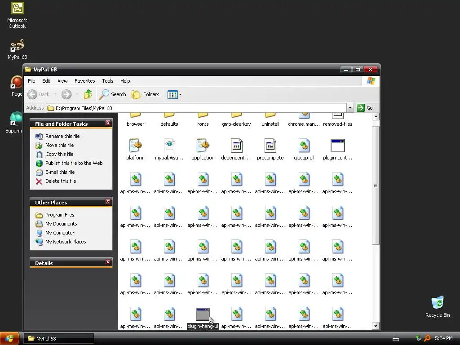Click the magnifier tray icon
The height and width of the screenshot is (345, 460).
point(427,338)
